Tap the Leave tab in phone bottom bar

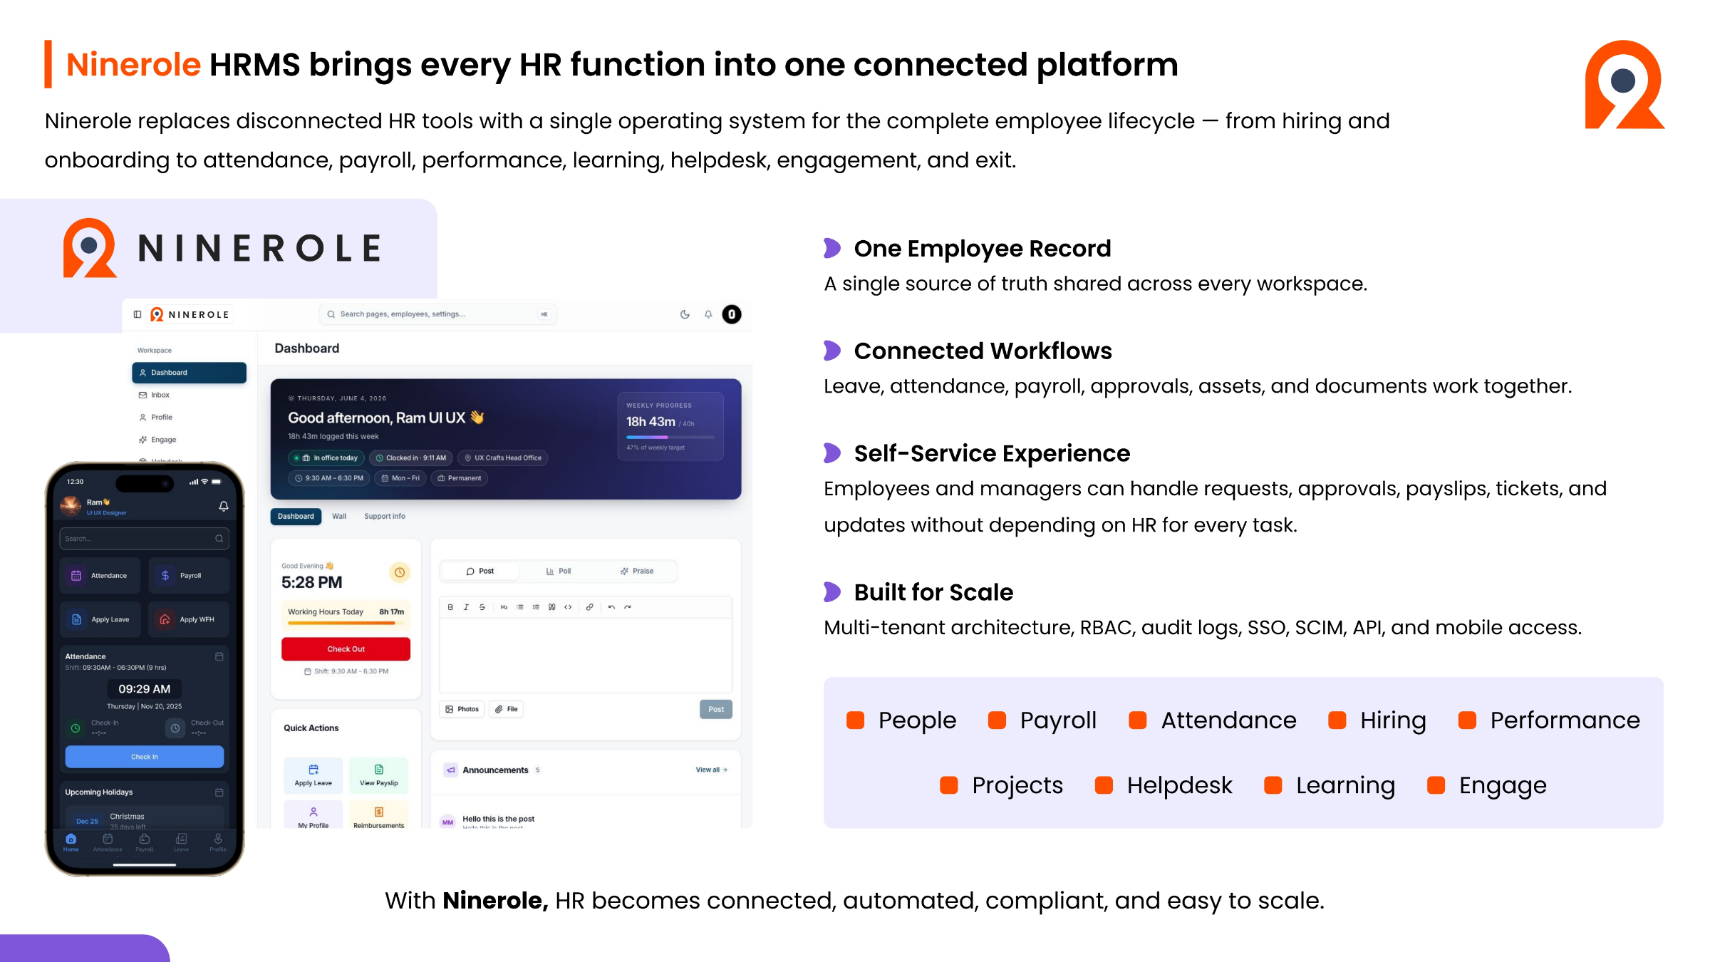(x=182, y=842)
